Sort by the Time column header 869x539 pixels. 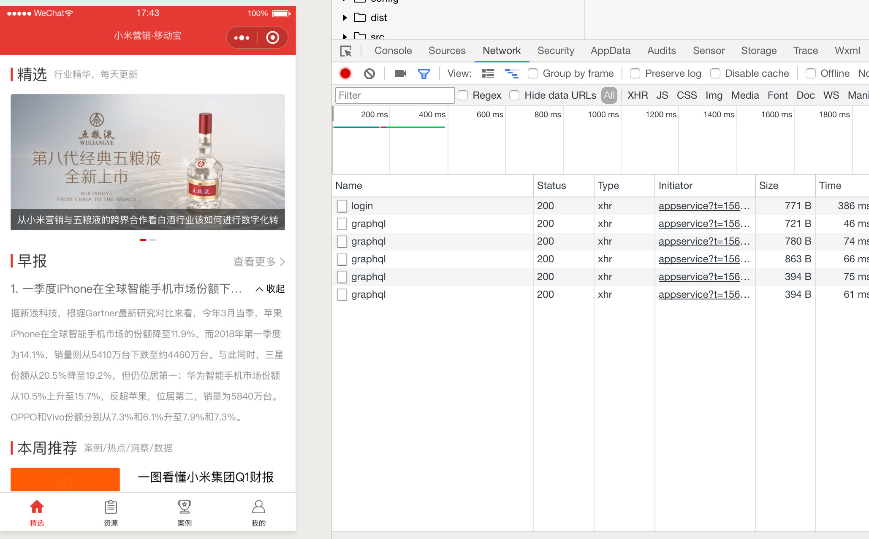(842, 186)
